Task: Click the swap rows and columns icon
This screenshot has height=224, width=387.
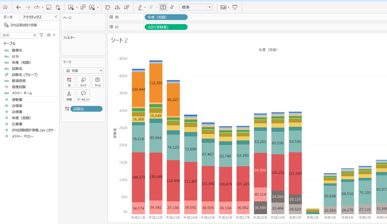Action: point(108,7)
